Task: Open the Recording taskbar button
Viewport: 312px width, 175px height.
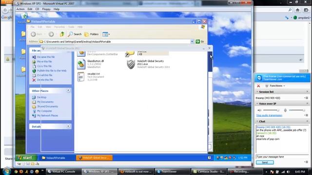Action: click(x=245, y=172)
